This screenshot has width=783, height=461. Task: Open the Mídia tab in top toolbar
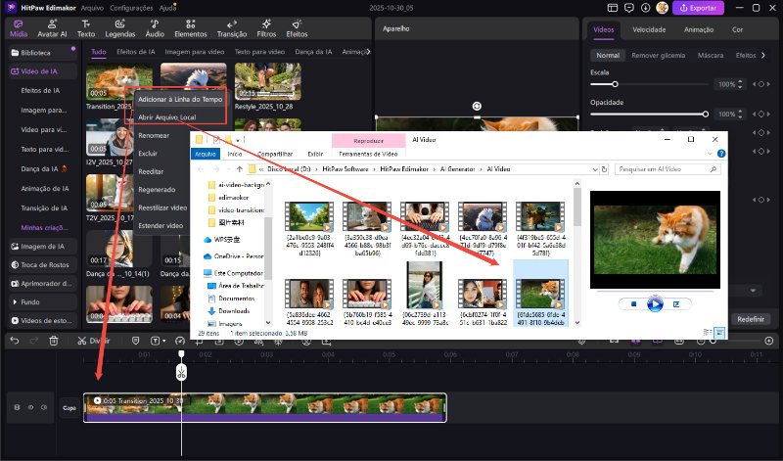coord(19,29)
